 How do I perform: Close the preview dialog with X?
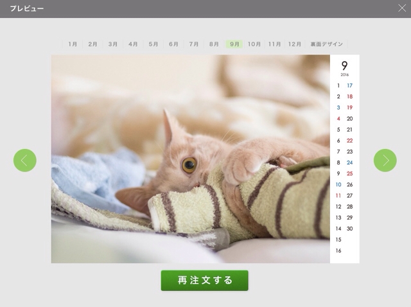click(x=402, y=8)
